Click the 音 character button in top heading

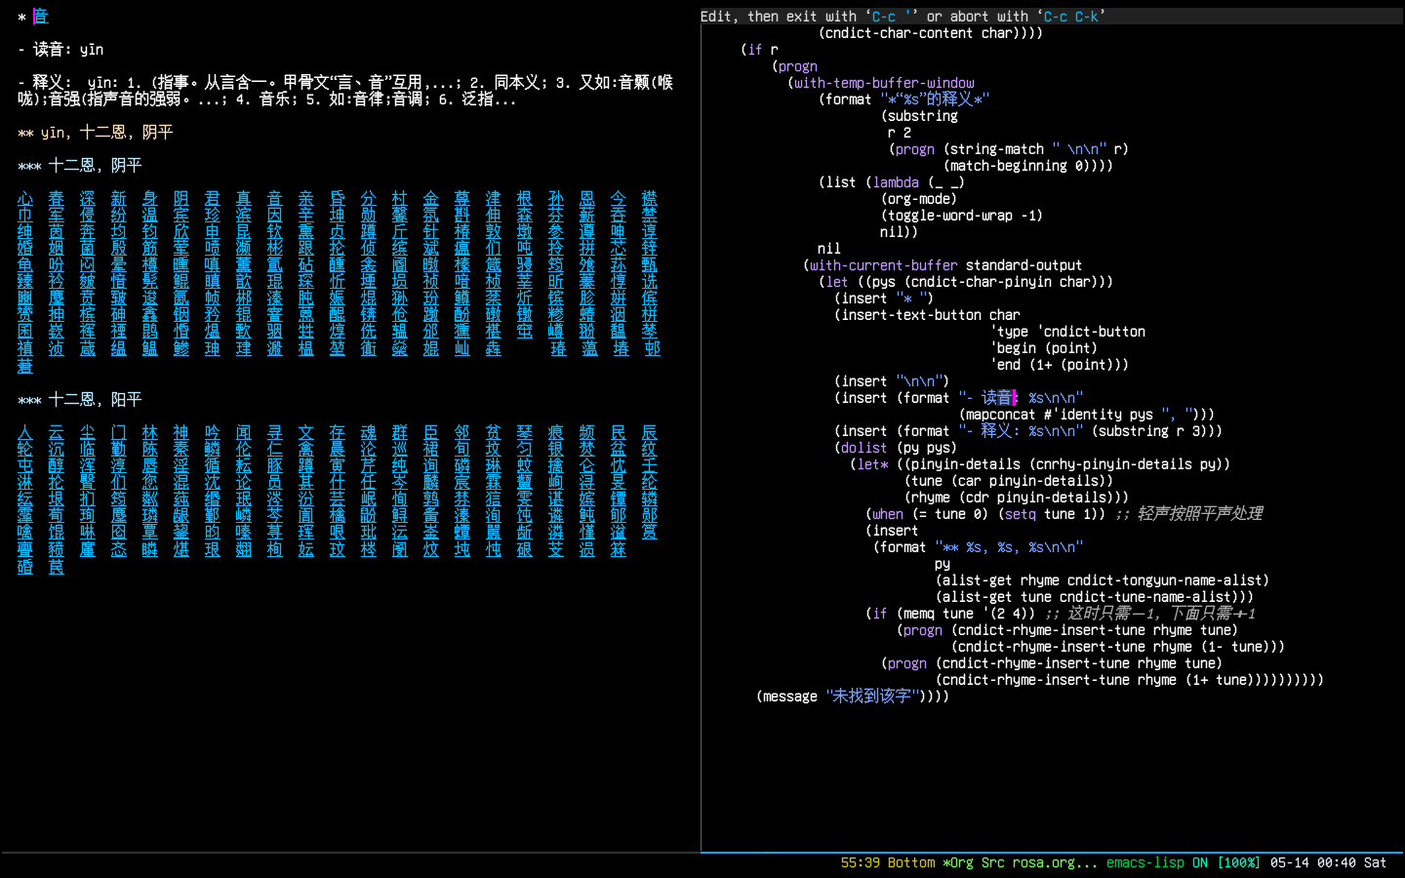(x=40, y=16)
